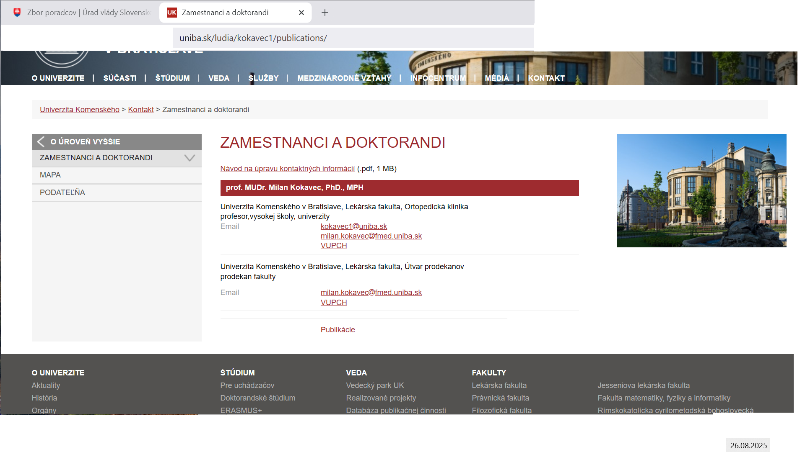Click the red UK favicon on the active tab

click(x=172, y=13)
